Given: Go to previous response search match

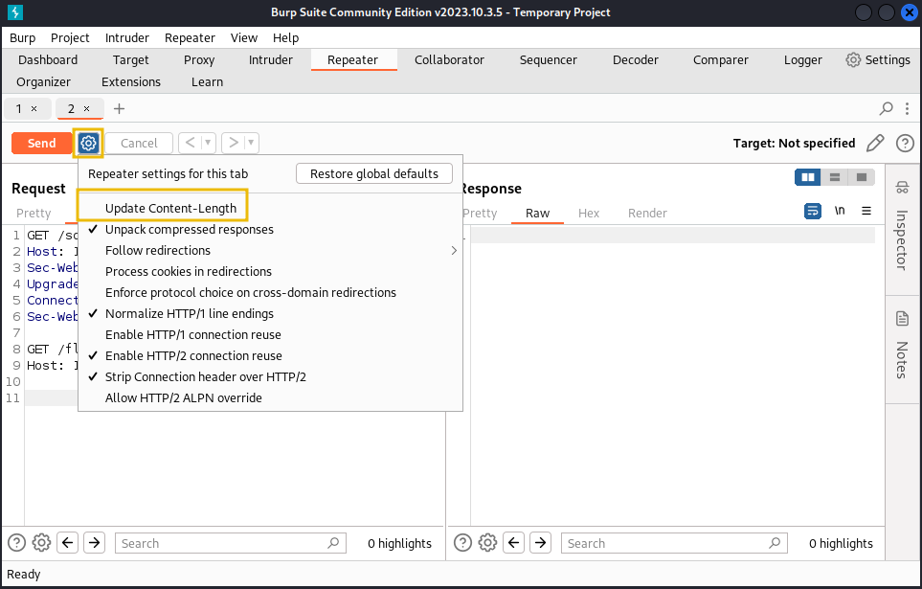Looking at the screenshot, I should pos(514,542).
